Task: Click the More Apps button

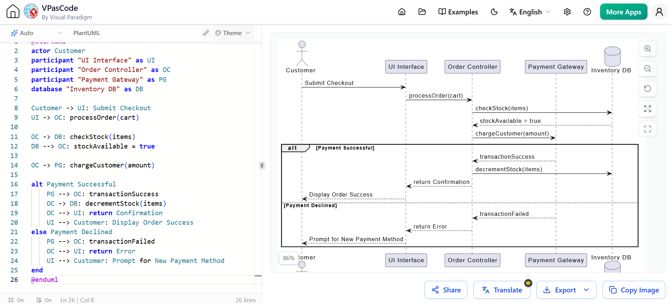Action: 624,12
